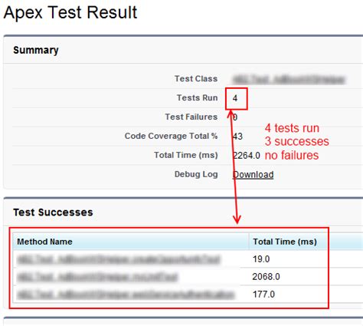The image size is (363, 326).
Task: Click the Apex Test Result page title
Action: pos(70,12)
